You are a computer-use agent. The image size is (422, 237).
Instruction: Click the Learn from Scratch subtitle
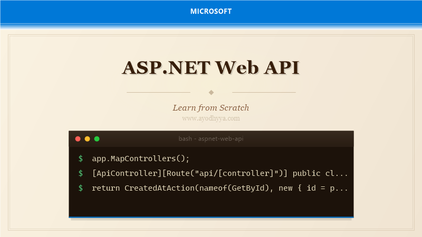coord(211,108)
